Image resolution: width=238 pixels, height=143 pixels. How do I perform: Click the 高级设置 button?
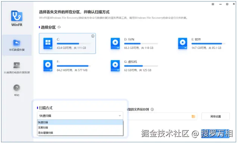[x=216, y=116]
